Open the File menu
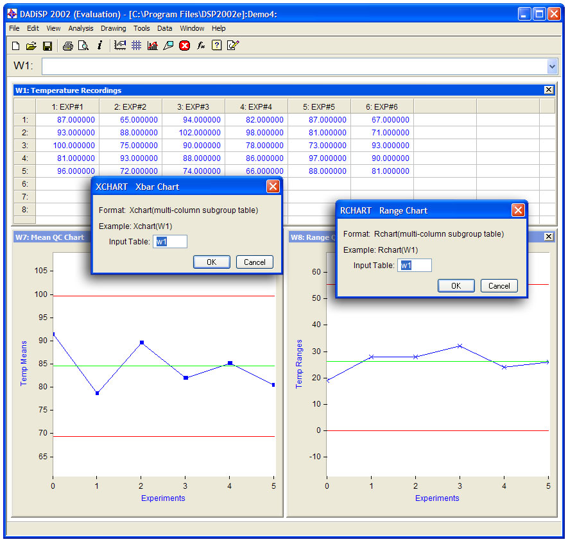The width and height of the screenshot is (568, 542). point(14,28)
